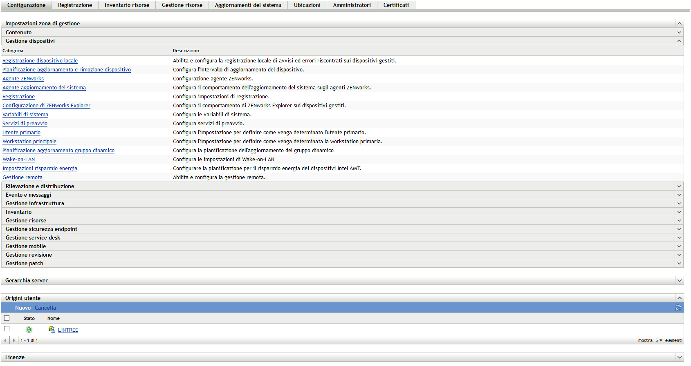Viewport: 691px width, 366px height.
Task: Collapse the Impostazioni zona di gestione panel
Action: click(x=679, y=24)
